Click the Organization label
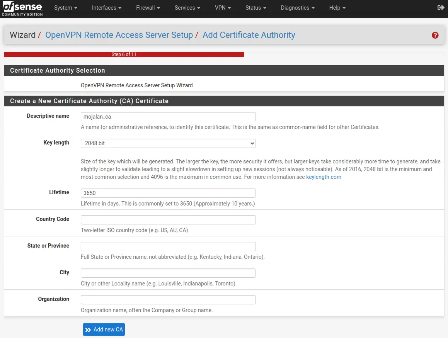 pos(54,299)
